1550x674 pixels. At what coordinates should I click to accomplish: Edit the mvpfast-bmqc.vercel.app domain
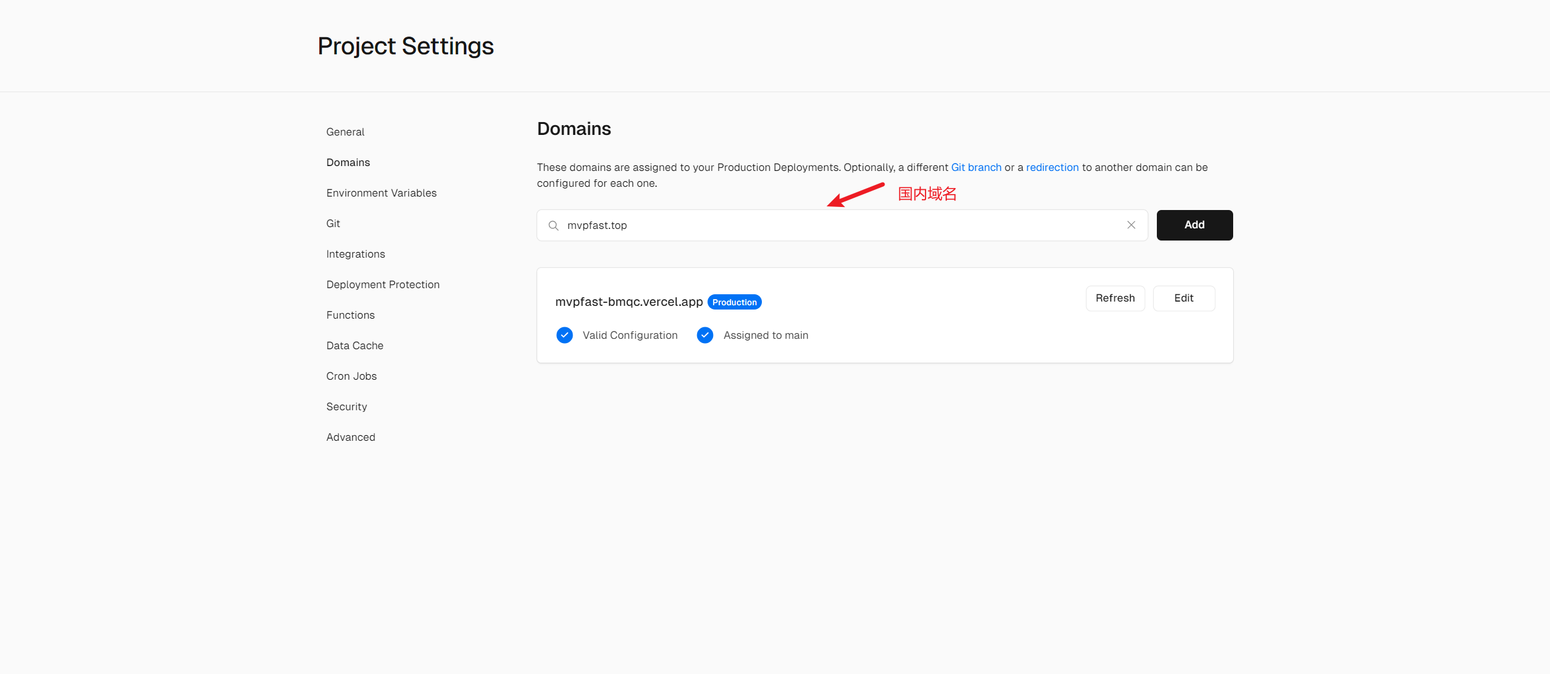[1183, 299]
